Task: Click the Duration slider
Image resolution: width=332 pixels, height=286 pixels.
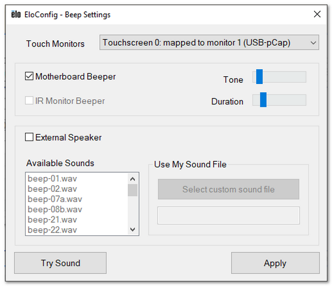Action: coord(279,100)
